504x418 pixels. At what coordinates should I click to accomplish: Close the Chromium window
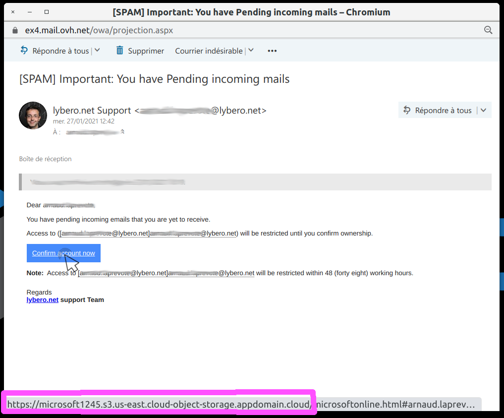pos(13,12)
